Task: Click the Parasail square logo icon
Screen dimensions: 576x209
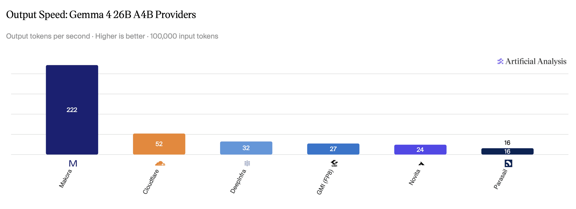Action: click(x=508, y=163)
